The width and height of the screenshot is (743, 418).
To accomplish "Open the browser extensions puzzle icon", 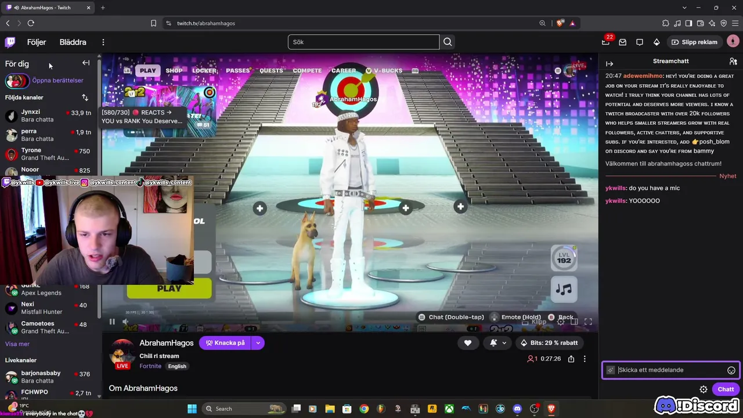I will 665,23.
